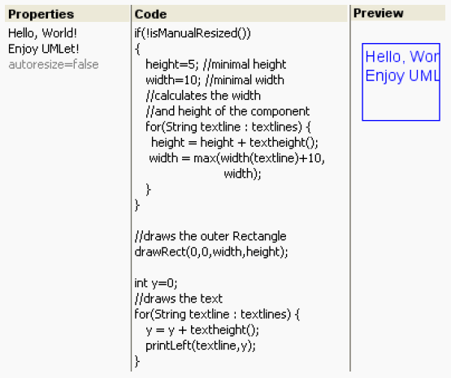Screen dimensions: 451x378
Task: Click the Properties panel header
Action: click(x=67, y=14)
